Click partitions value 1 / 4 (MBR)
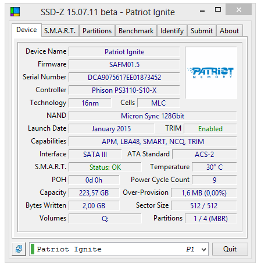261x266 pixels. (x=211, y=219)
